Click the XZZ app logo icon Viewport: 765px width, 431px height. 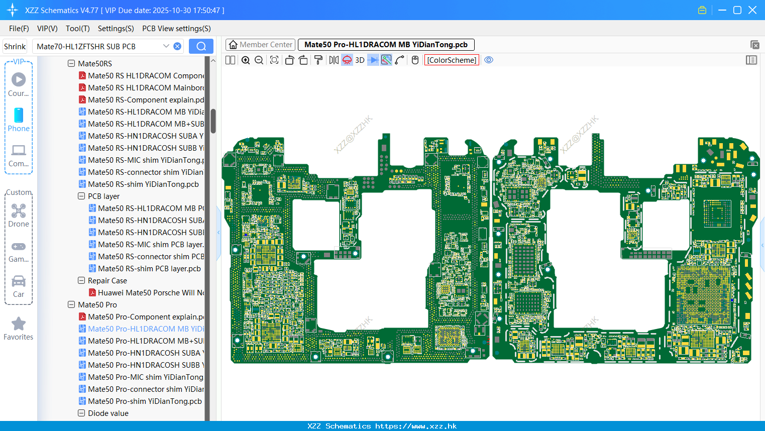click(12, 10)
